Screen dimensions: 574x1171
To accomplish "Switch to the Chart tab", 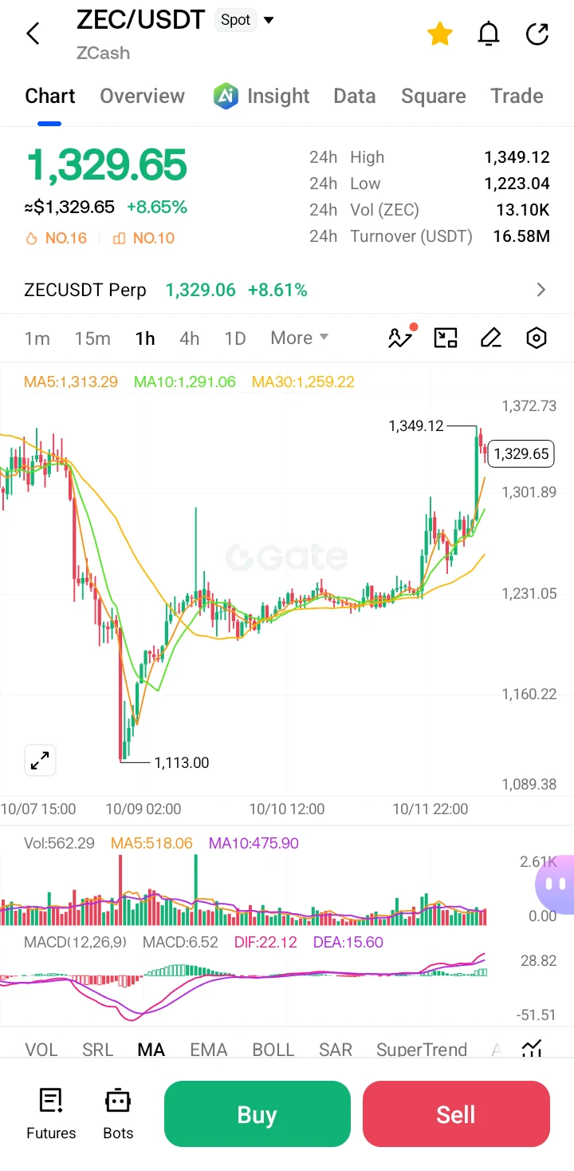I will [x=50, y=97].
